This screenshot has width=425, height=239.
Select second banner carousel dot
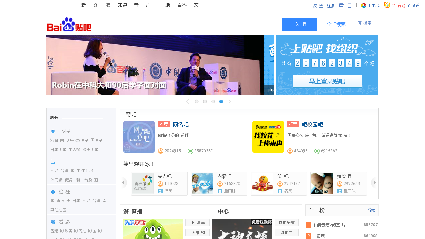[205, 101]
